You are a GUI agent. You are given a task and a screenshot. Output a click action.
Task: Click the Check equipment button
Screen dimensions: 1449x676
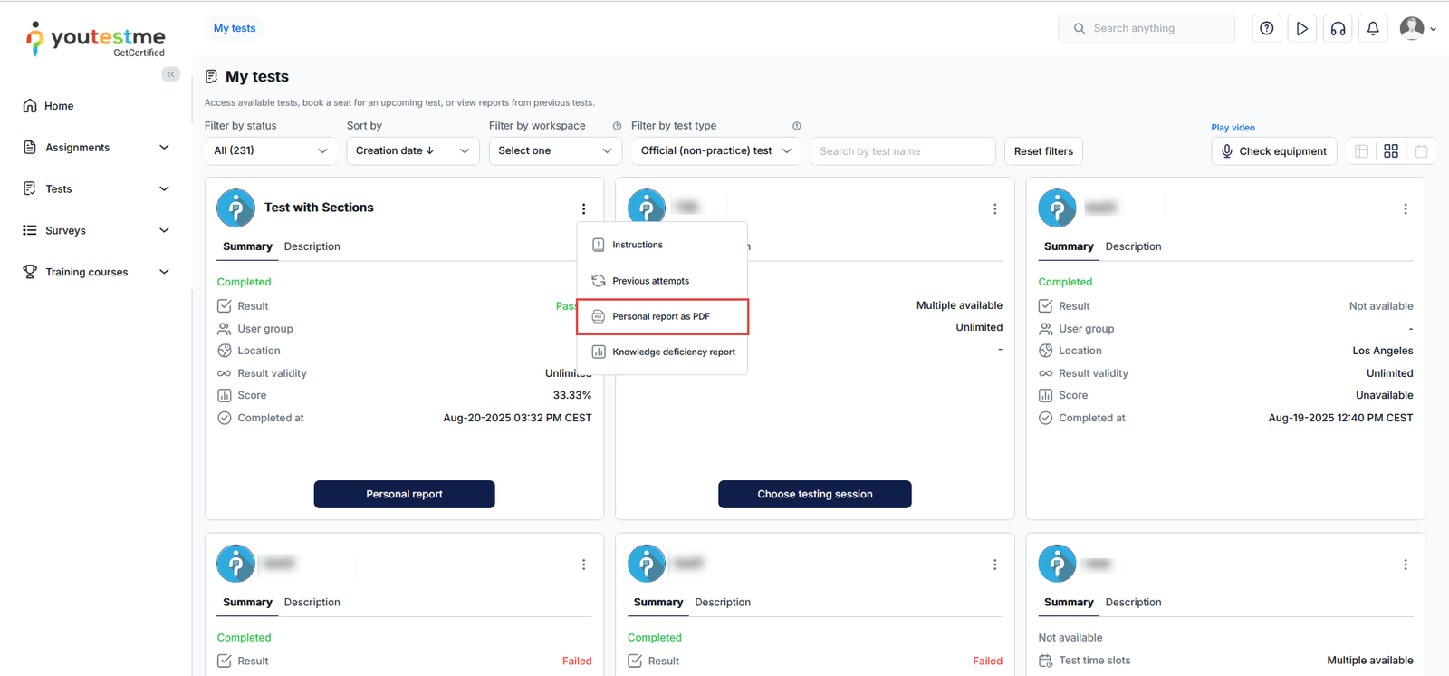tap(1273, 151)
